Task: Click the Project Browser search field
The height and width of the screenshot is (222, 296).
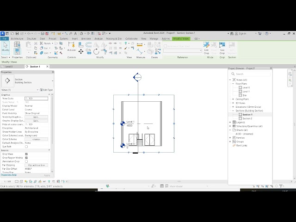Action: [x=250, y=74]
